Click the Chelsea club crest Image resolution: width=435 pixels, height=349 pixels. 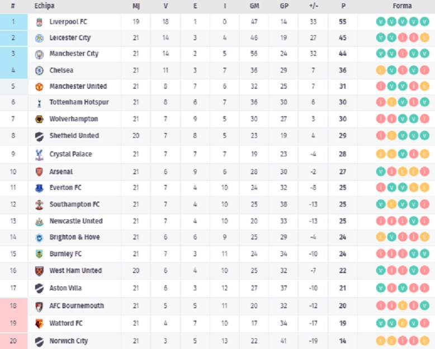coord(39,70)
